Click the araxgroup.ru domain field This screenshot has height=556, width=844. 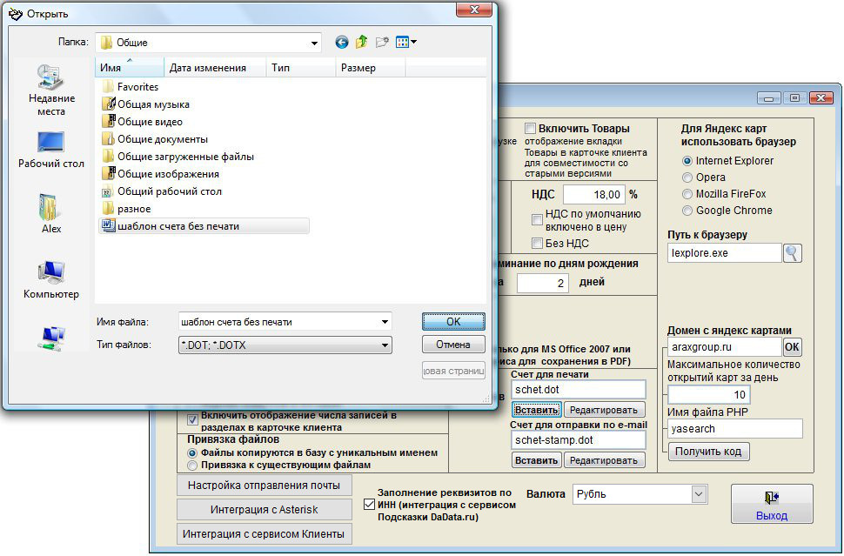coord(725,347)
